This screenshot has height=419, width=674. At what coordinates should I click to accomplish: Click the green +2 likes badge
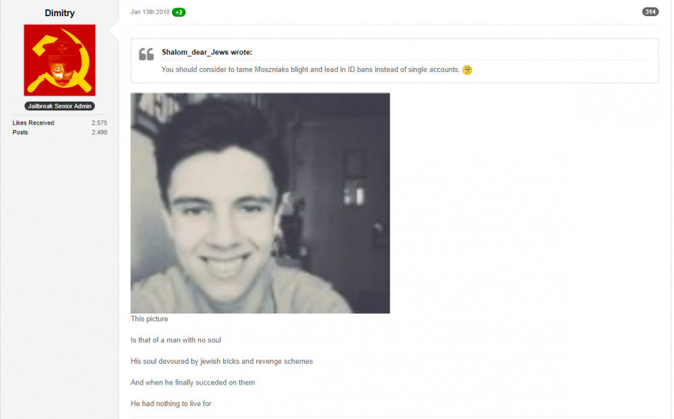click(179, 13)
